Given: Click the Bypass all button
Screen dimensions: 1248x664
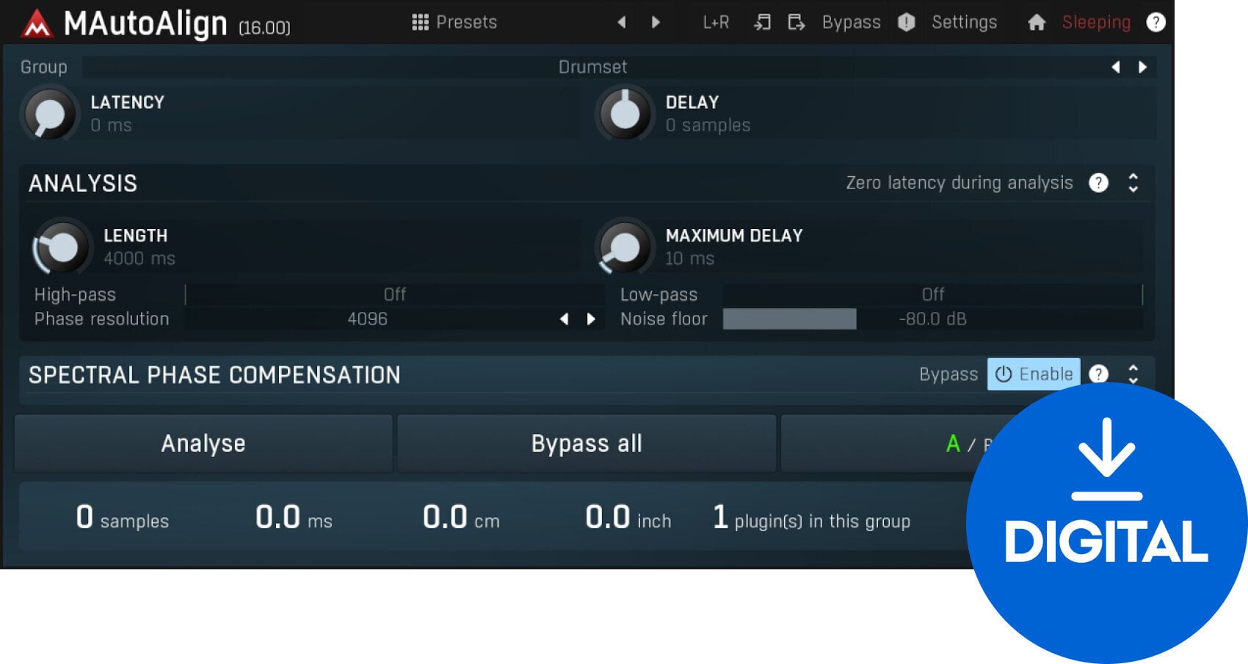Looking at the screenshot, I should (587, 444).
